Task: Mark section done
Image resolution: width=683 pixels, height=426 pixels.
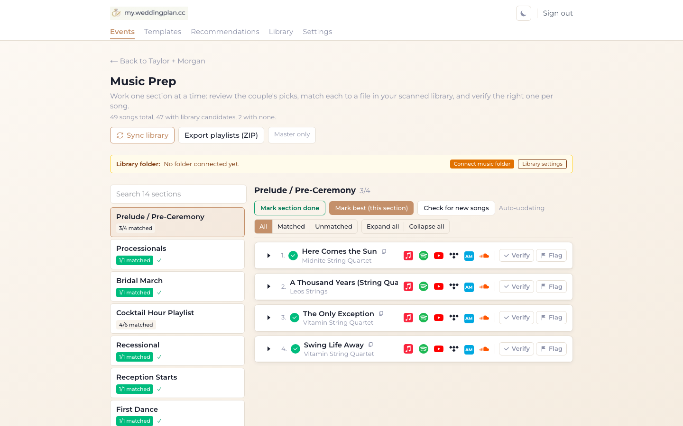Action: click(x=290, y=208)
